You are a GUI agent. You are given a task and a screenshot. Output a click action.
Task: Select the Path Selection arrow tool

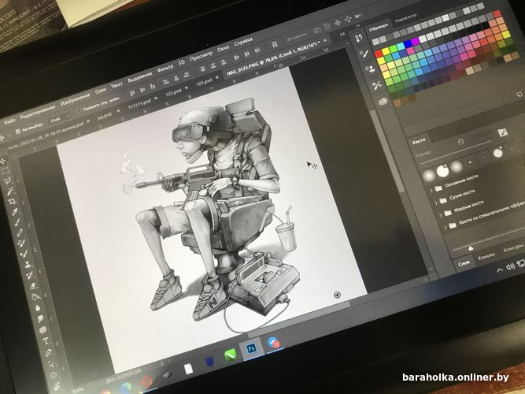[51, 364]
